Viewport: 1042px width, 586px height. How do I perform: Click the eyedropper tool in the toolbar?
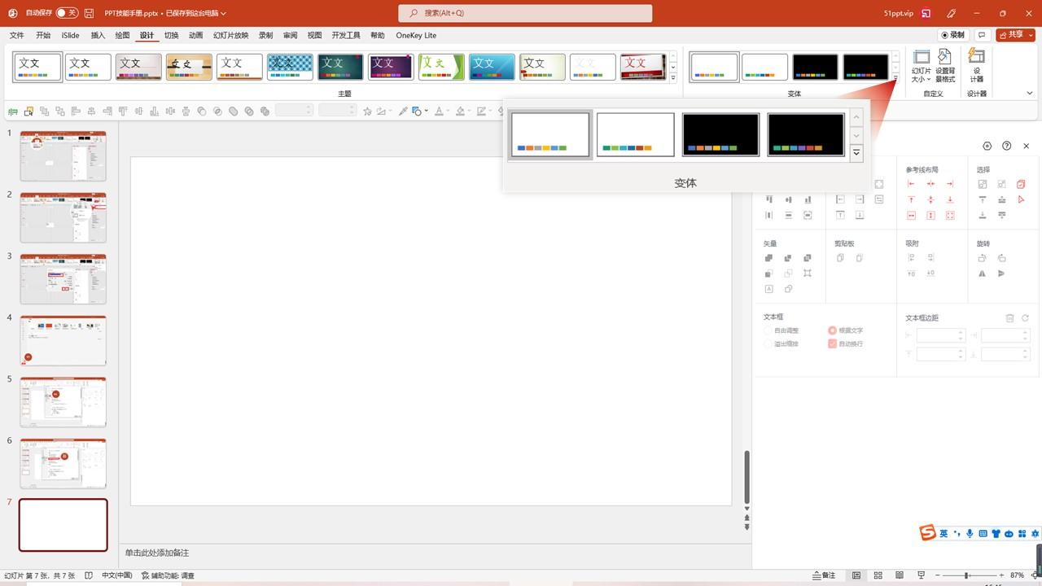403,111
